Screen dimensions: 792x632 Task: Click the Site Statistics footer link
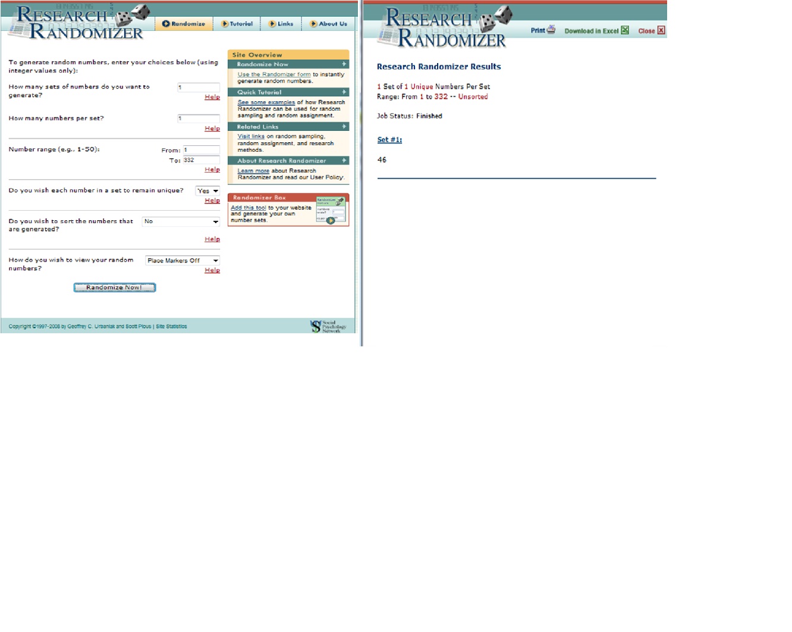pos(171,326)
